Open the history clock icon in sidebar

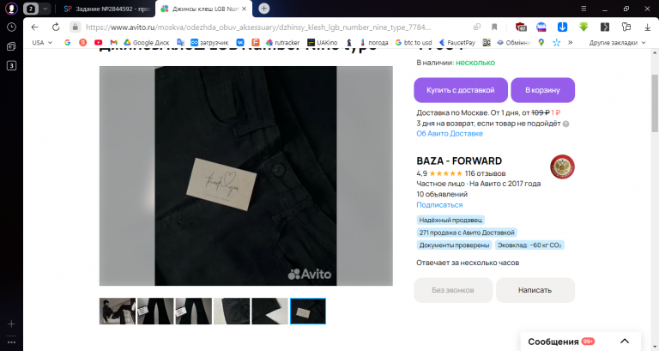pos(11,27)
